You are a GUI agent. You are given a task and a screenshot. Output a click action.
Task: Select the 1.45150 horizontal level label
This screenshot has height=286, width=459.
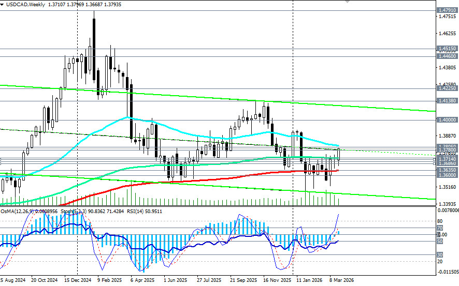point(447,49)
